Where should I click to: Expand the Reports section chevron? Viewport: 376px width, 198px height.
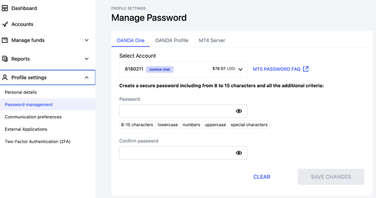point(87,59)
